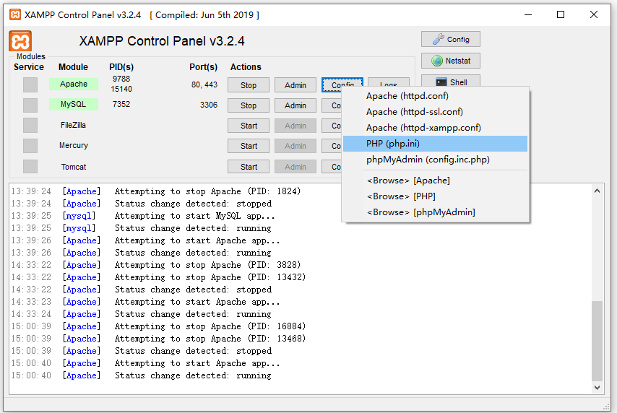Launch Shell via its terminal icon
The image size is (617, 413).
pos(441,82)
